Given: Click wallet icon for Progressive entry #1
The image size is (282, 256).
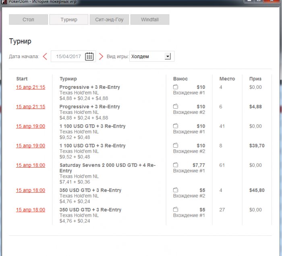Looking at the screenshot, I should pyautogui.click(x=176, y=87).
